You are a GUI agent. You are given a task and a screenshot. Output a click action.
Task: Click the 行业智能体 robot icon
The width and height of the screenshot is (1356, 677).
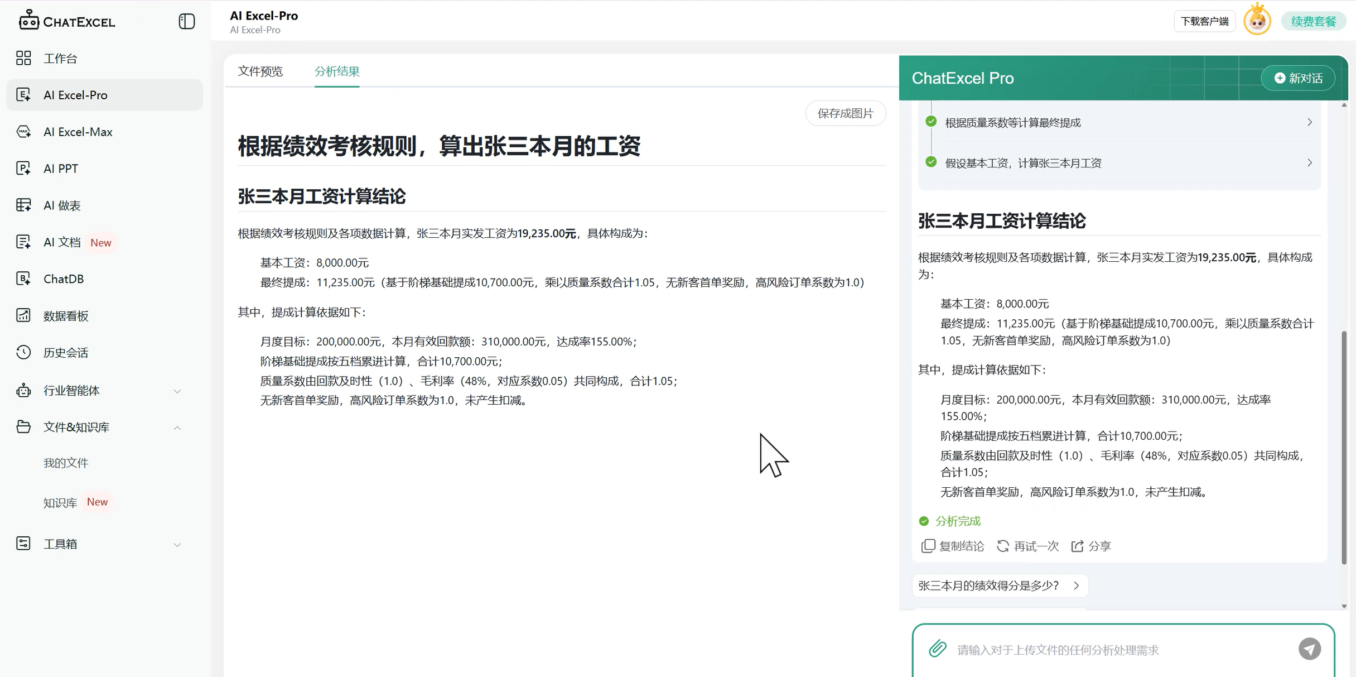pos(23,390)
